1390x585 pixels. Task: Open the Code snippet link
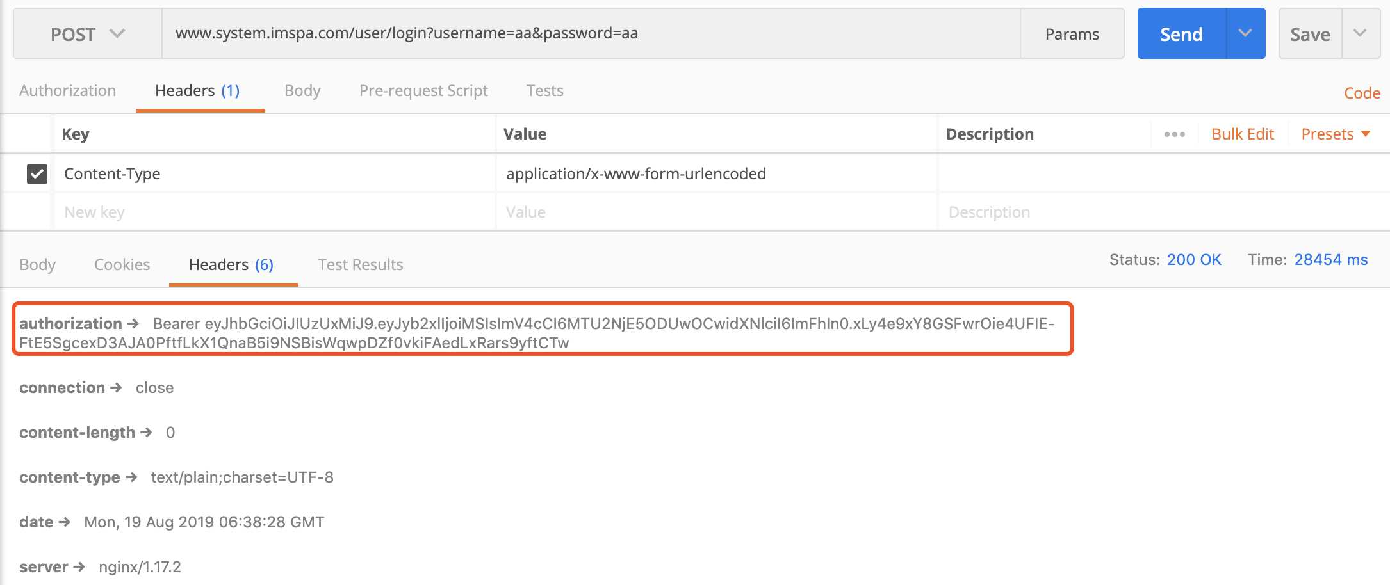pos(1362,93)
